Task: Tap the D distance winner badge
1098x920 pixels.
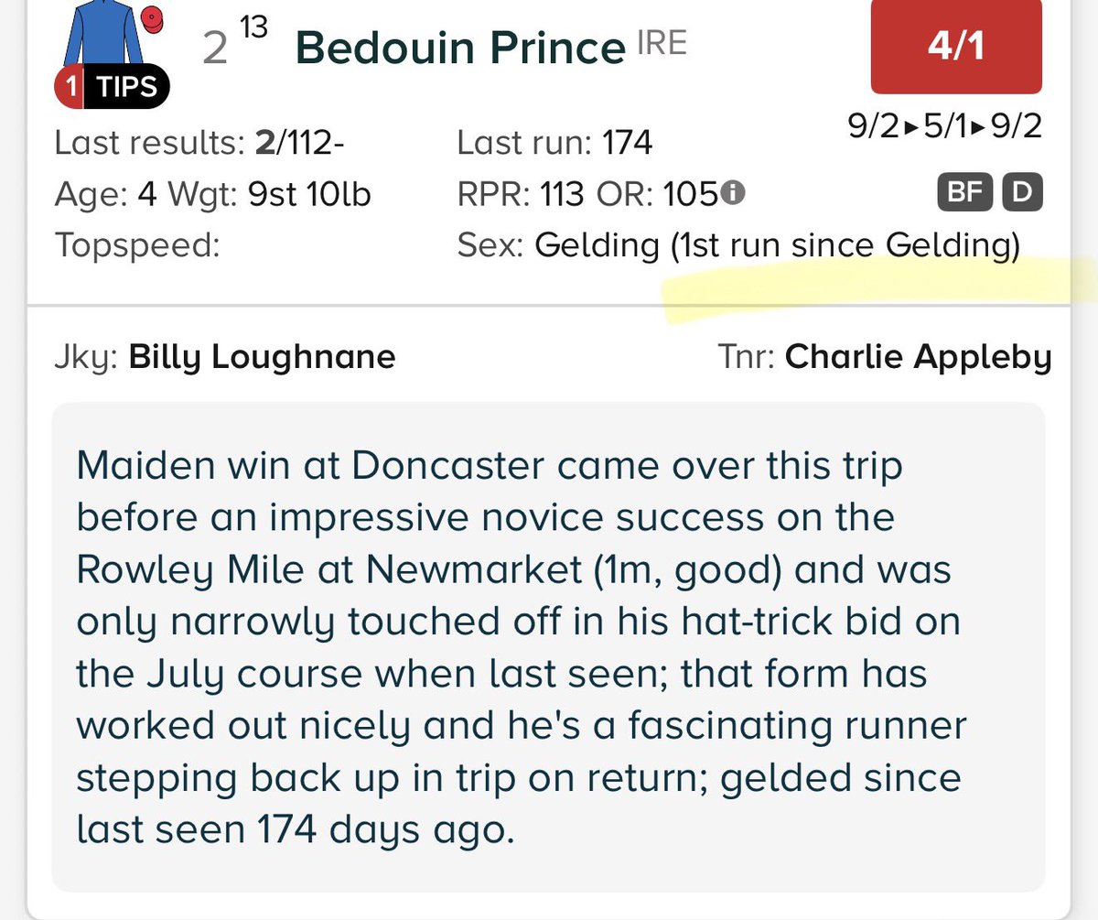Action: [1022, 193]
